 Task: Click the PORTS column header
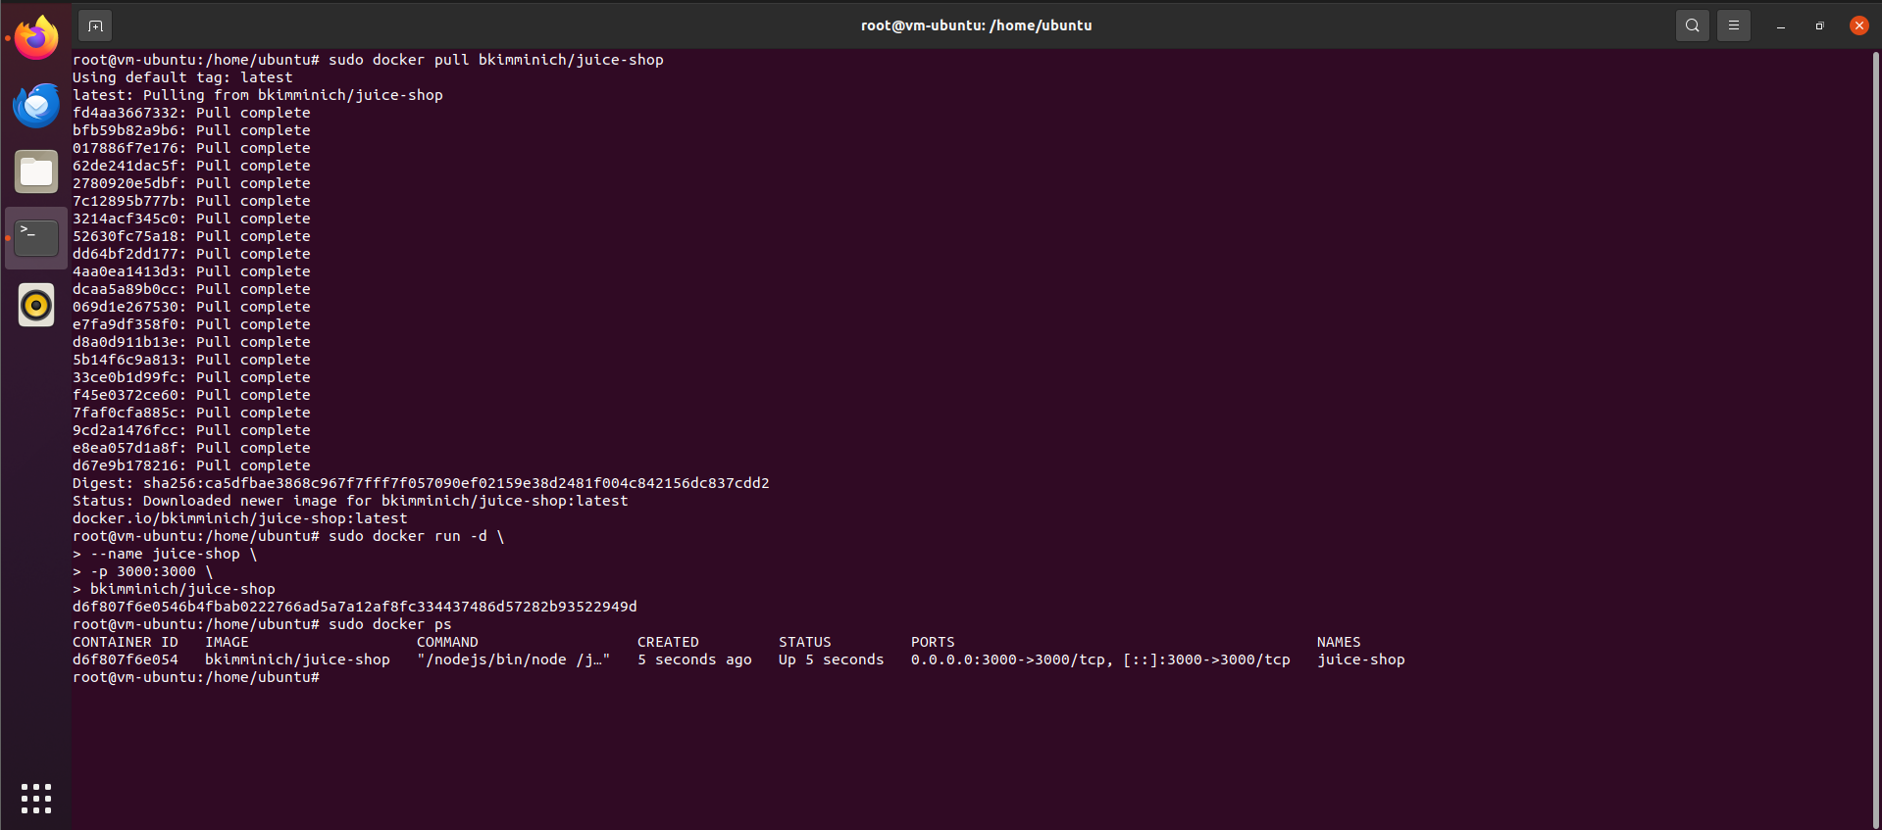pyautogui.click(x=932, y=642)
